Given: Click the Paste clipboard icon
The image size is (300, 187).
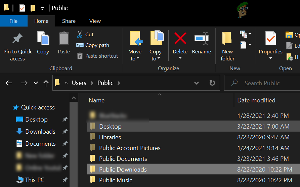Looking at the screenshot, I should 64,39.
